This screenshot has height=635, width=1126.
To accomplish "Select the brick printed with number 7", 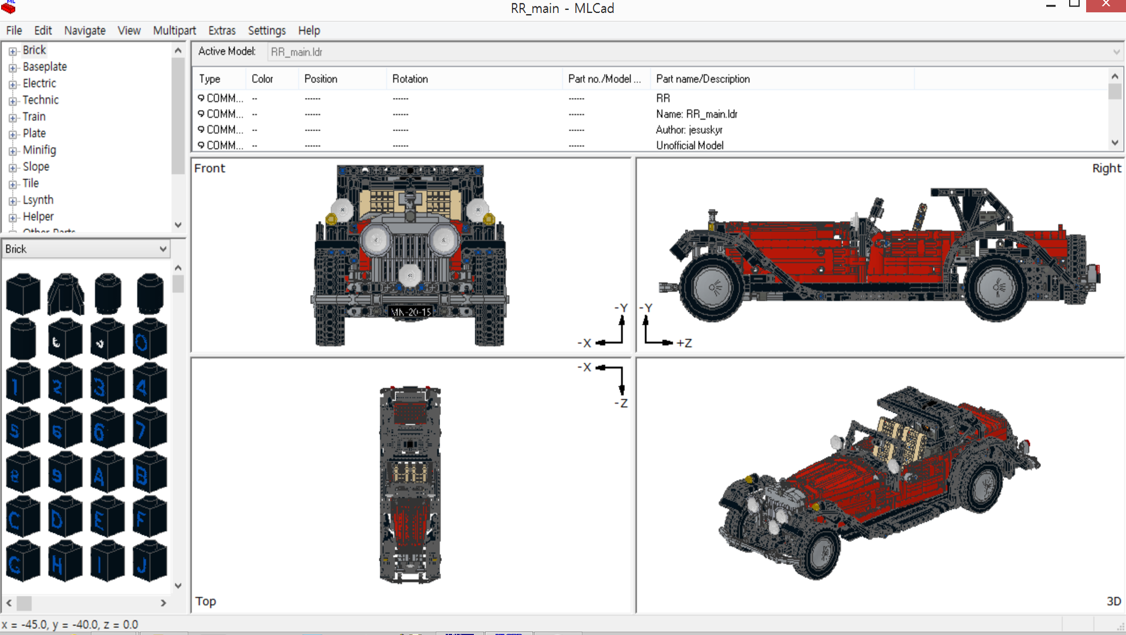I will pos(150,428).
